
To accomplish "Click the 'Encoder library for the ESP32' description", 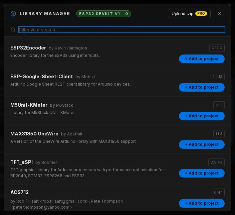I will coord(55,56).
